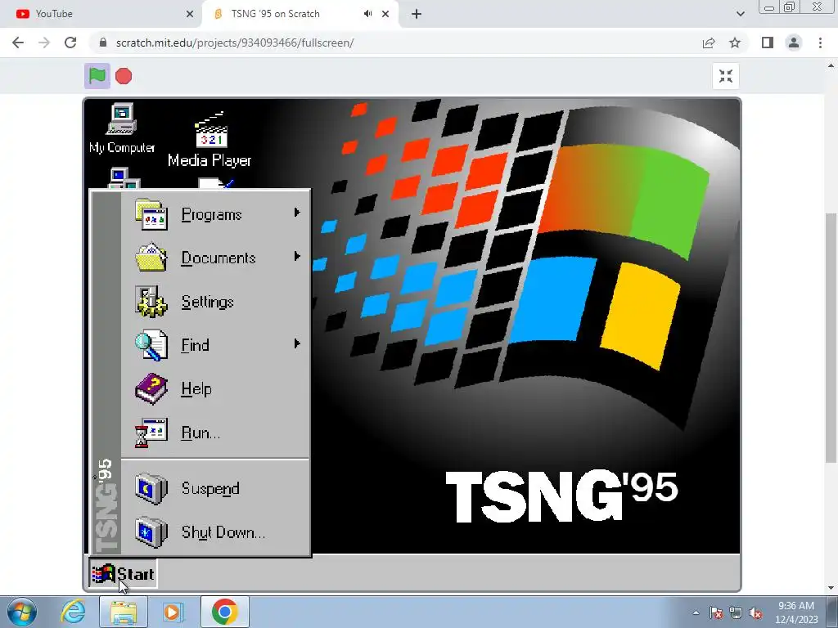The height and width of the screenshot is (628, 838).
Task: Select Run... text in the Start menu
Action: coord(200,433)
